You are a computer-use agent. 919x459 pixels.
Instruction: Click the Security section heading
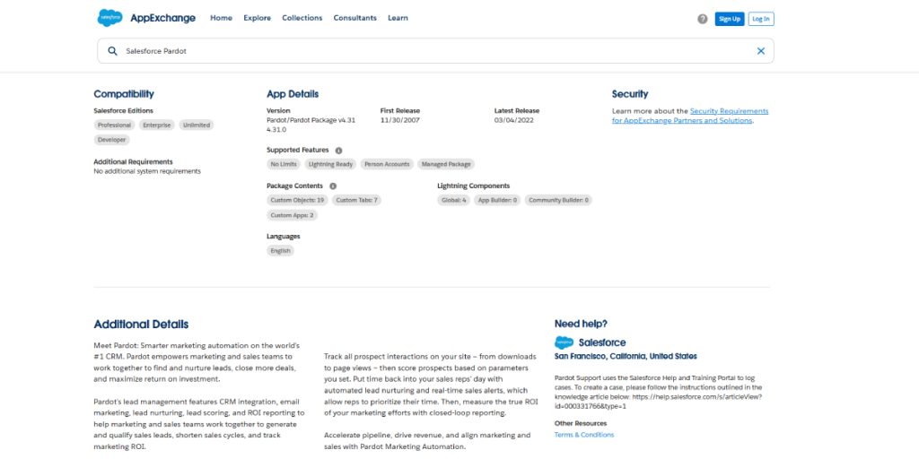pos(630,93)
